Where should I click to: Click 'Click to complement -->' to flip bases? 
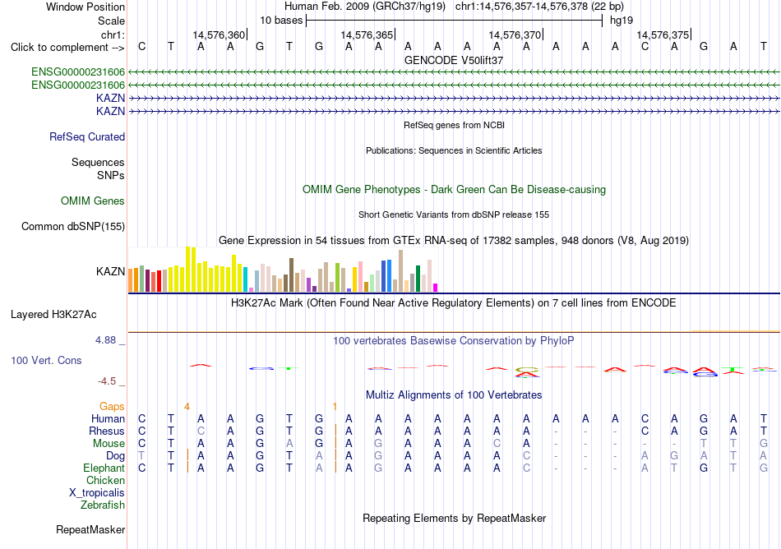67,48
